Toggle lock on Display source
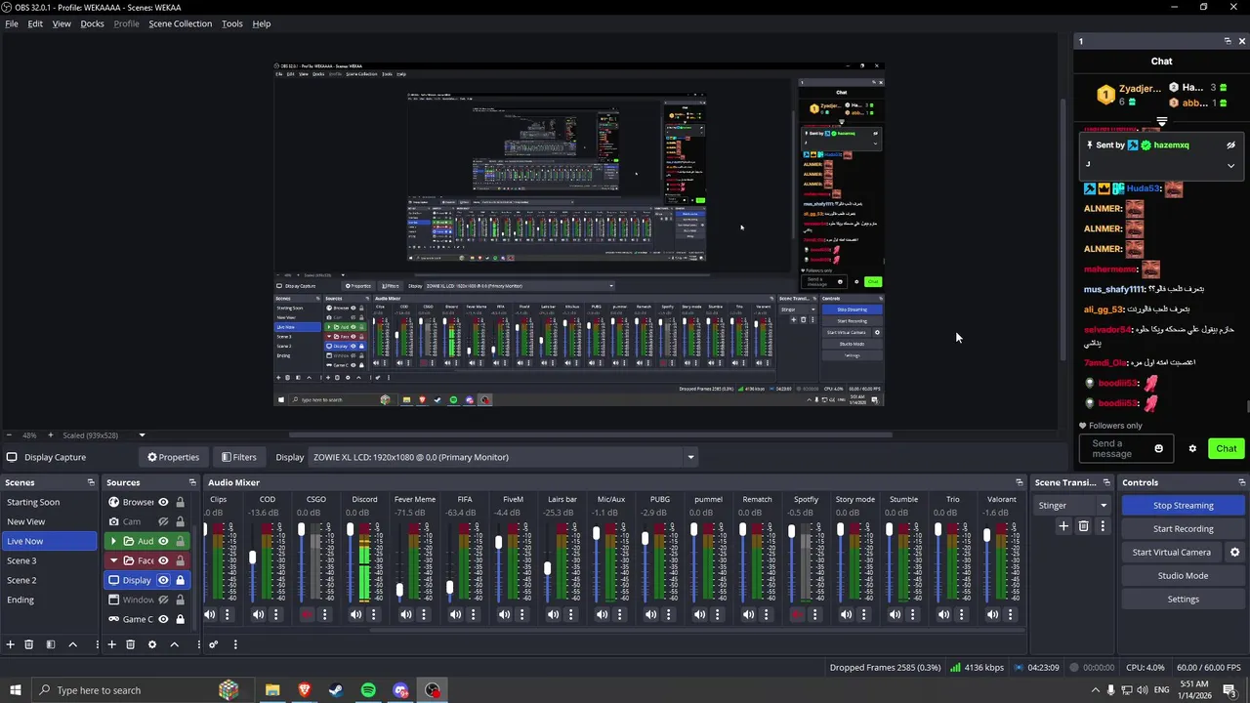1250x703 pixels. (180, 580)
